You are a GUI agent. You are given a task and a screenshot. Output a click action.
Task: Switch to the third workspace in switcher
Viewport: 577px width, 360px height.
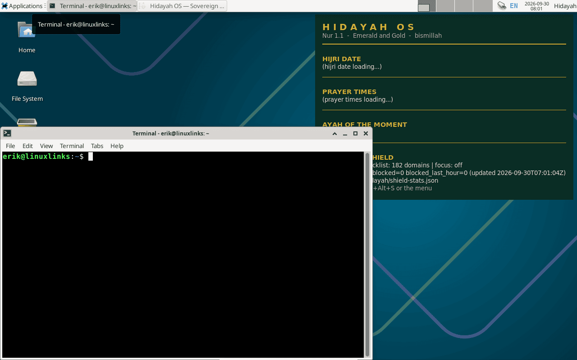(464, 6)
